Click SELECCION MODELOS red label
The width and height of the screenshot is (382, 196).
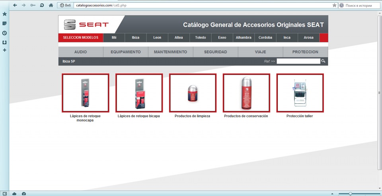(81, 38)
